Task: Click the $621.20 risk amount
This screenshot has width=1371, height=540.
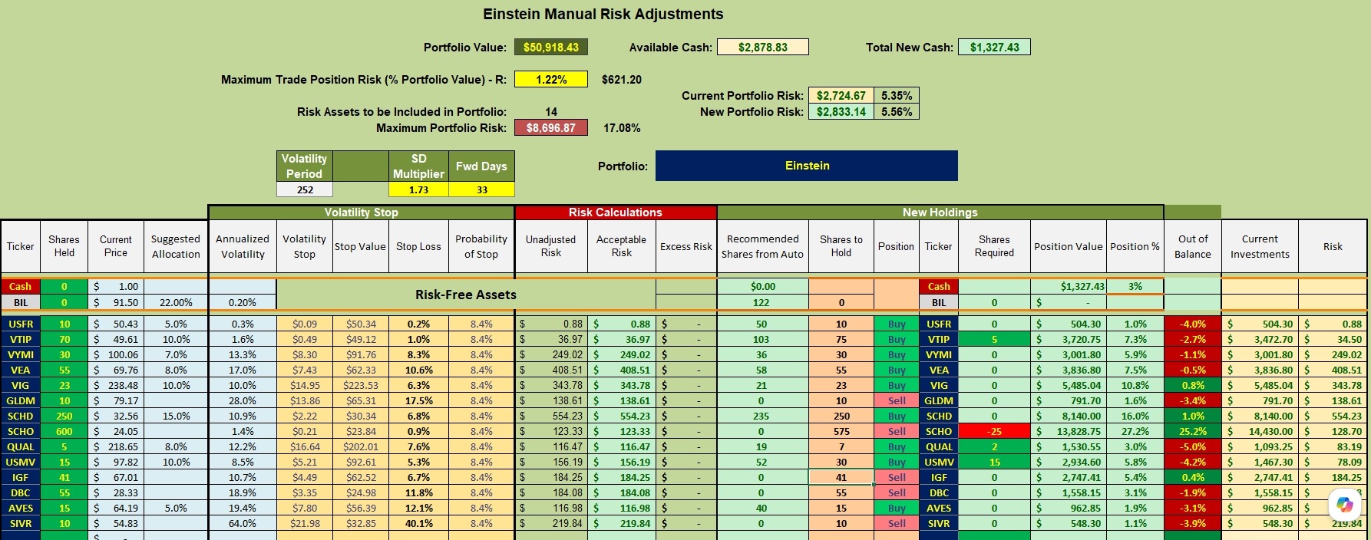Action: [622, 80]
